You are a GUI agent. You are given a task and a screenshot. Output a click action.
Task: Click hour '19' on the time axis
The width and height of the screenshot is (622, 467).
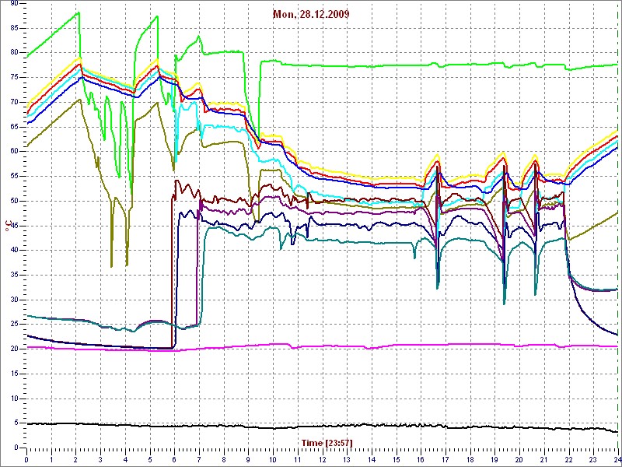tap(494, 460)
